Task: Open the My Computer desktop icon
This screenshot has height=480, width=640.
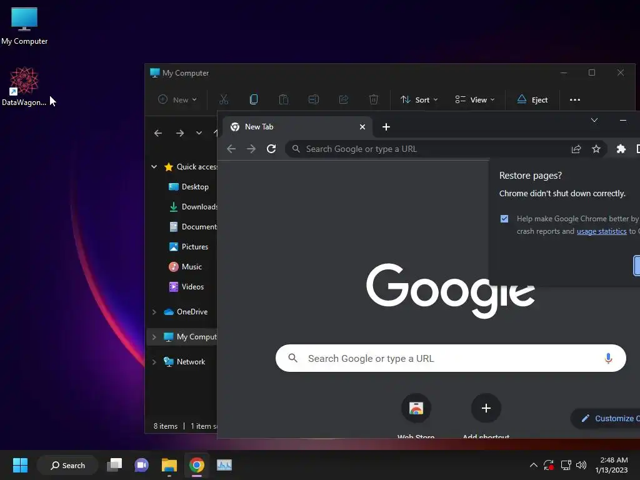Action: pyautogui.click(x=24, y=26)
